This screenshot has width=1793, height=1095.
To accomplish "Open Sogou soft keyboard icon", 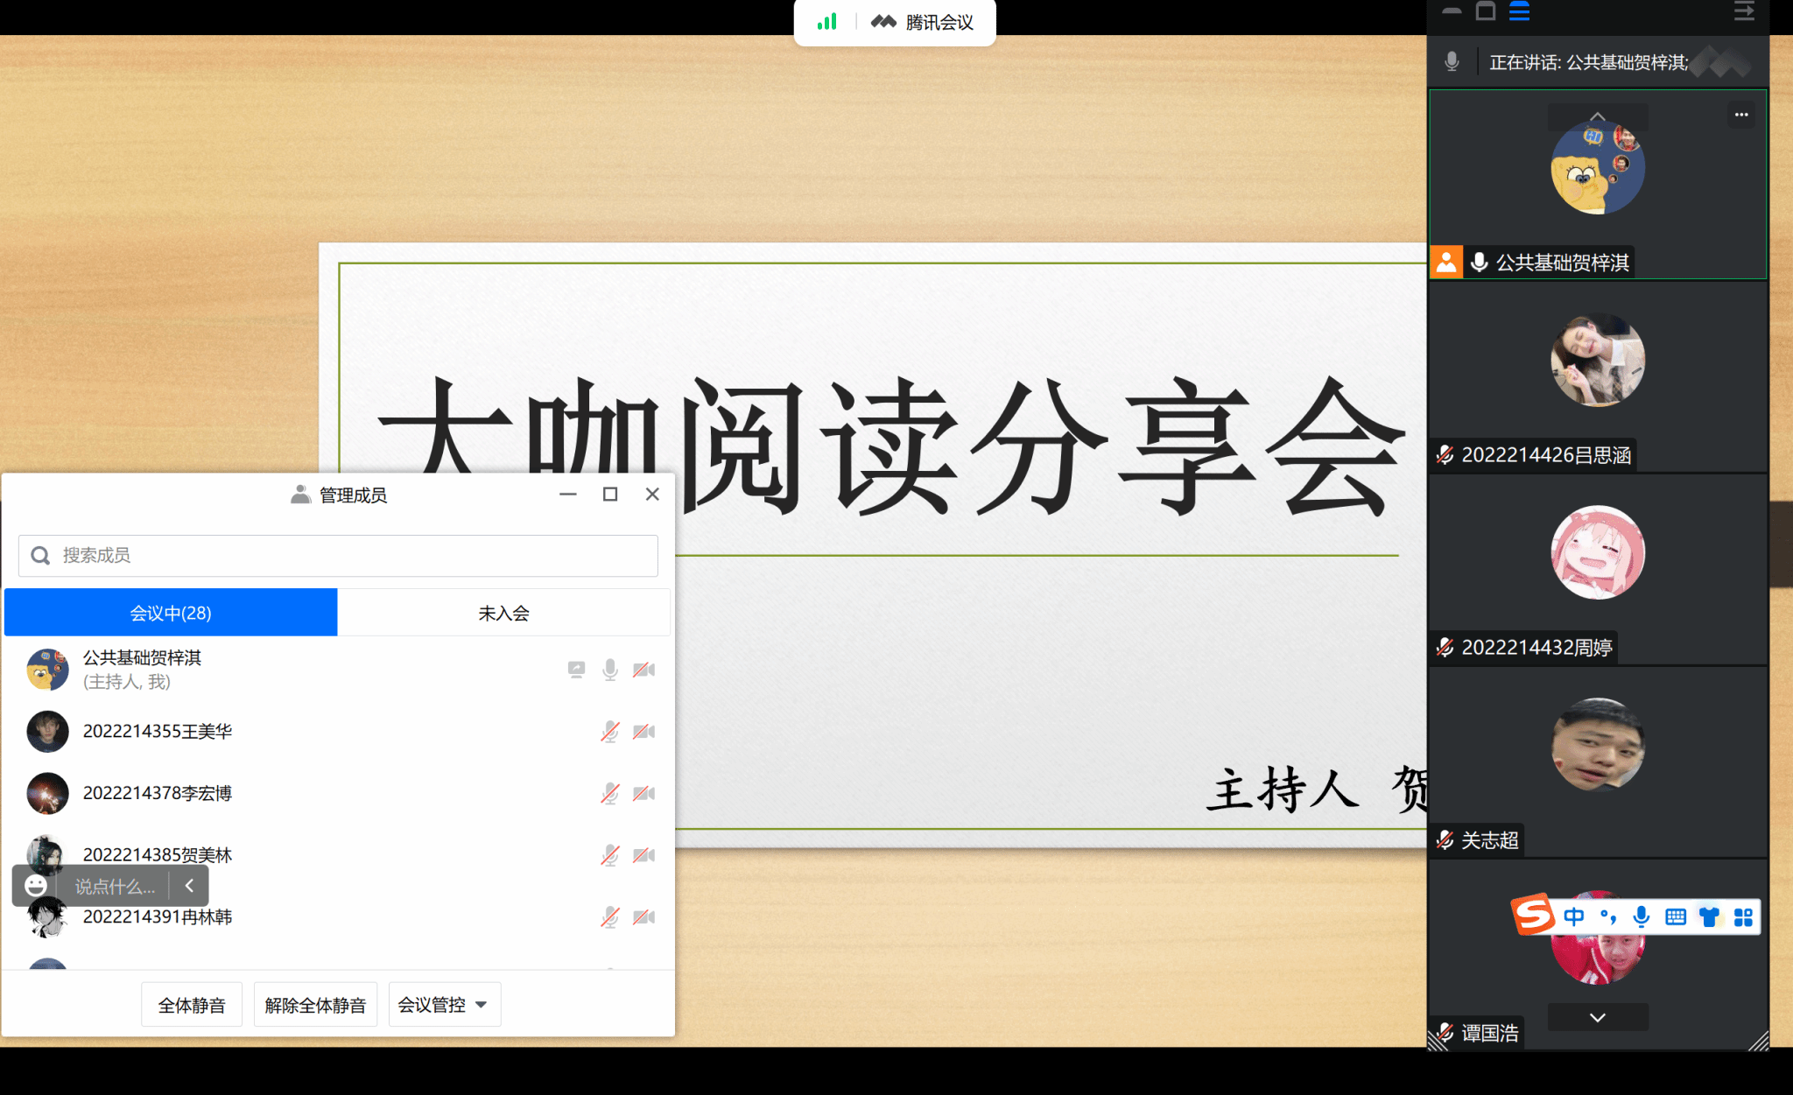I will (x=1676, y=916).
